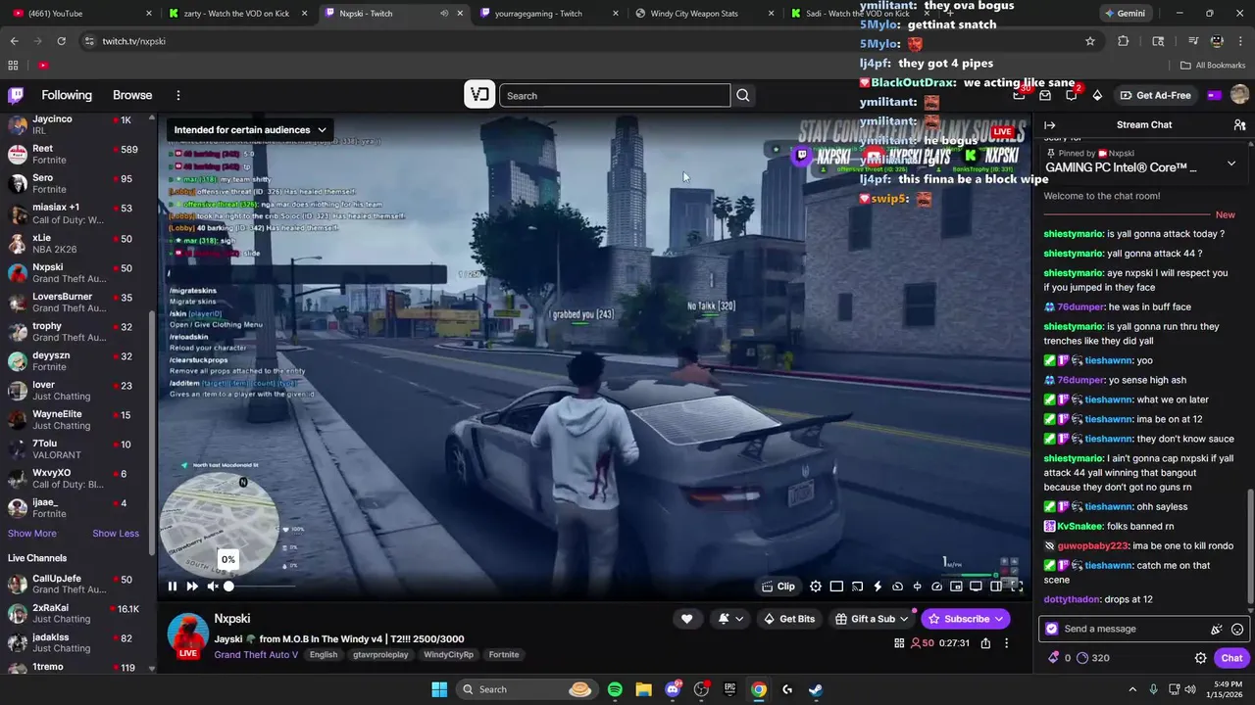Viewport: 1255px width, 705px height.
Task: Submit search with the magnifier button
Action: click(x=743, y=96)
